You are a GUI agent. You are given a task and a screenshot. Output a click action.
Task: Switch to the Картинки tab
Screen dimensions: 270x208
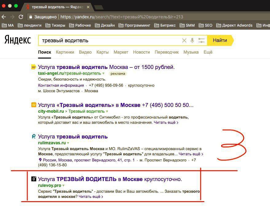click(x=65, y=52)
